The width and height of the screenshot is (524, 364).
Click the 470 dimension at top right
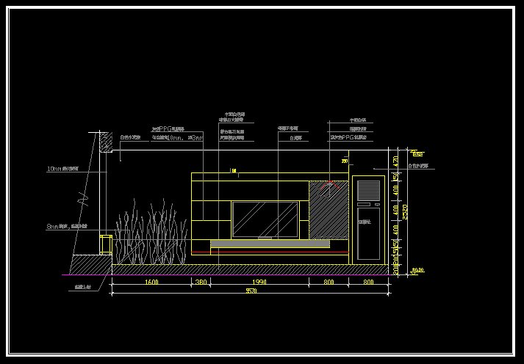point(395,160)
